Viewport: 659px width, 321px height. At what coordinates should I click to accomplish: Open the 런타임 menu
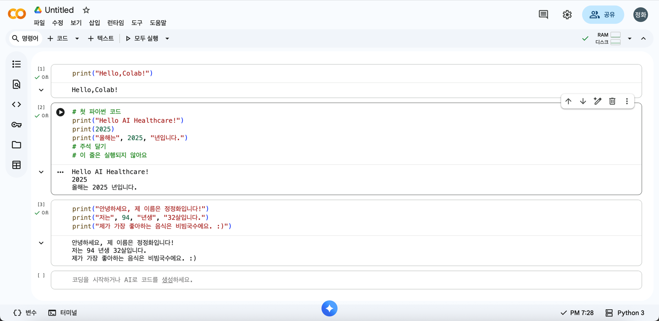coord(115,23)
